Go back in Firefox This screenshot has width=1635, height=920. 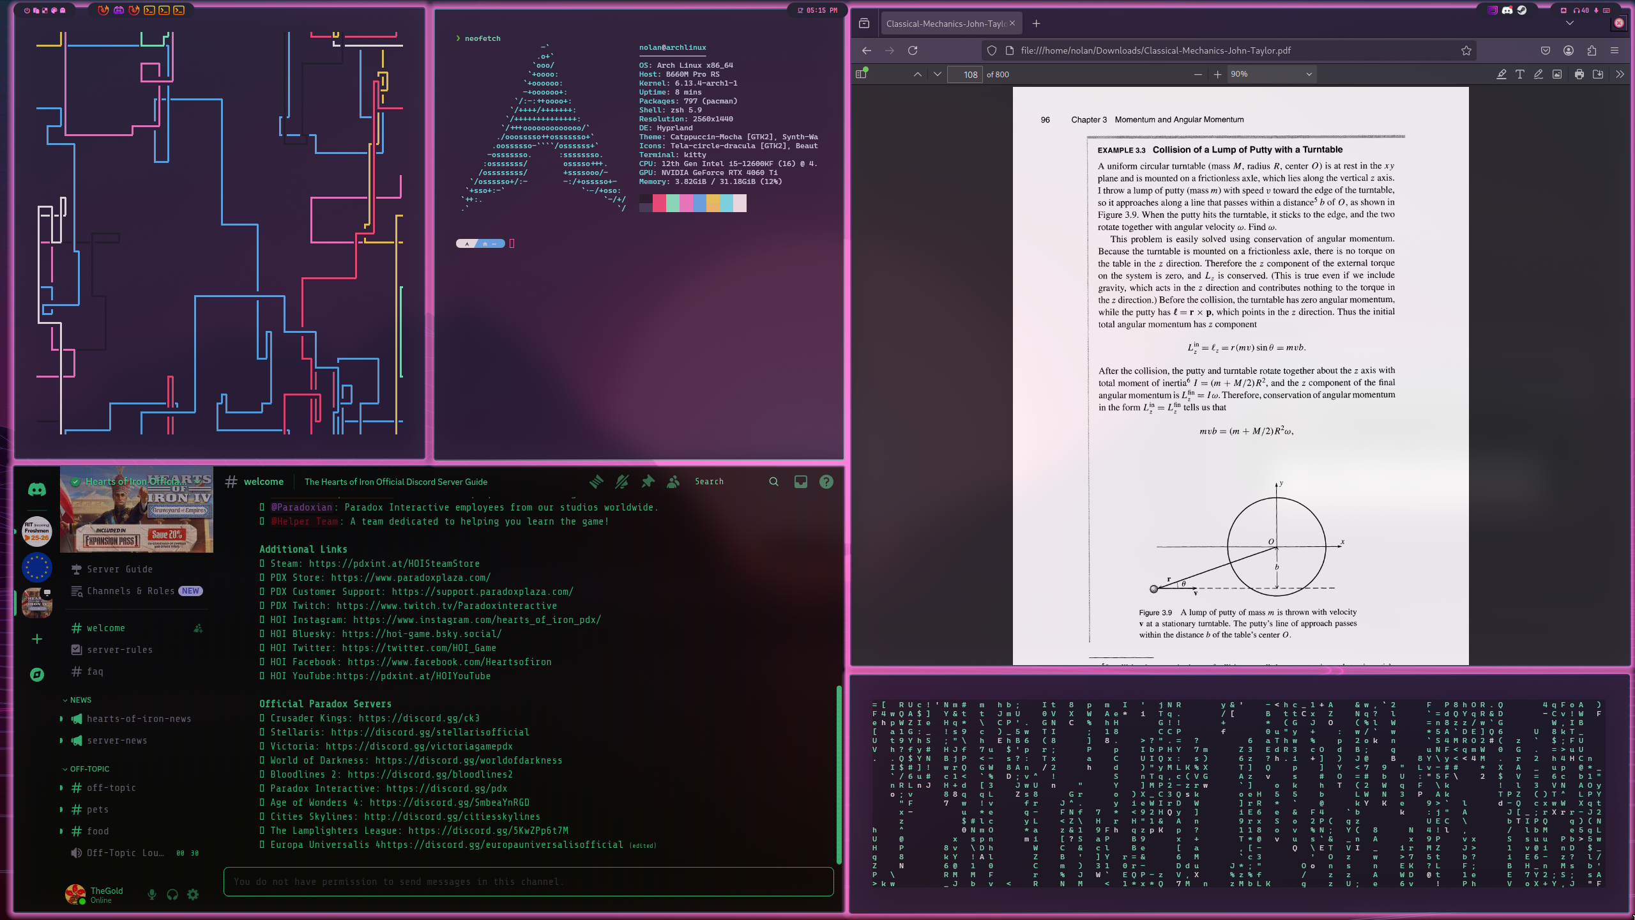pos(867,50)
